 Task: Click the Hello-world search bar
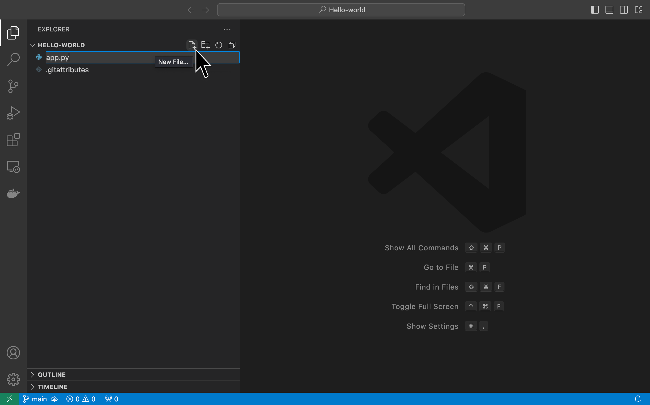pos(341,10)
